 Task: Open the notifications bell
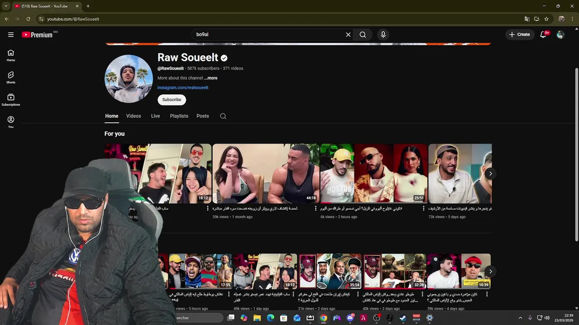pyautogui.click(x=544, y=35)
